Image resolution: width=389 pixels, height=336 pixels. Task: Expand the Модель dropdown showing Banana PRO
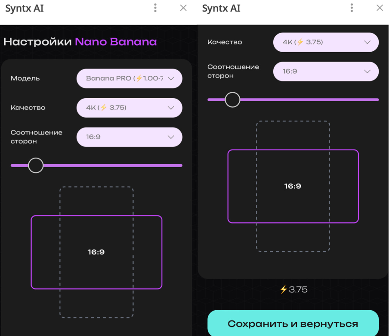[x=129, y=78]
